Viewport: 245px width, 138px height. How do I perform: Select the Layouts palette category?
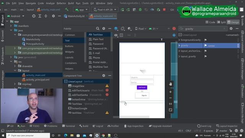point(69,58)
